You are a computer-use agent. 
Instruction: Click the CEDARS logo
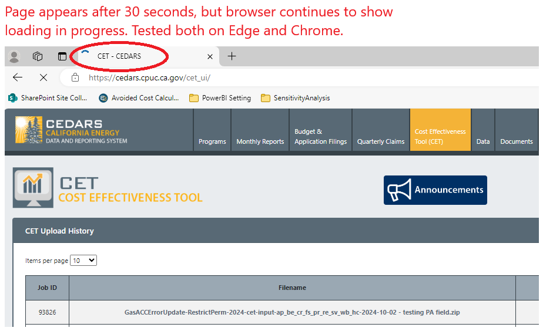(71, 130)
